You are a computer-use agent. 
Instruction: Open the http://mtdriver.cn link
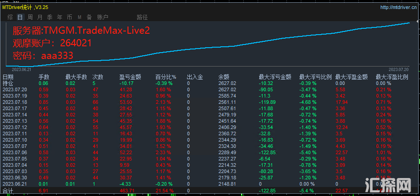[398, 8]
